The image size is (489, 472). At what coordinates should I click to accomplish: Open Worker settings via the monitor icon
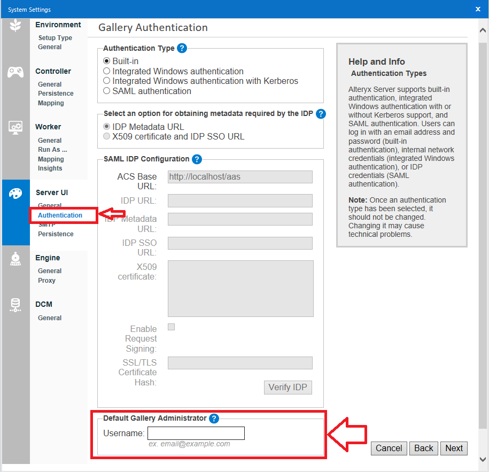pos(15,126)
